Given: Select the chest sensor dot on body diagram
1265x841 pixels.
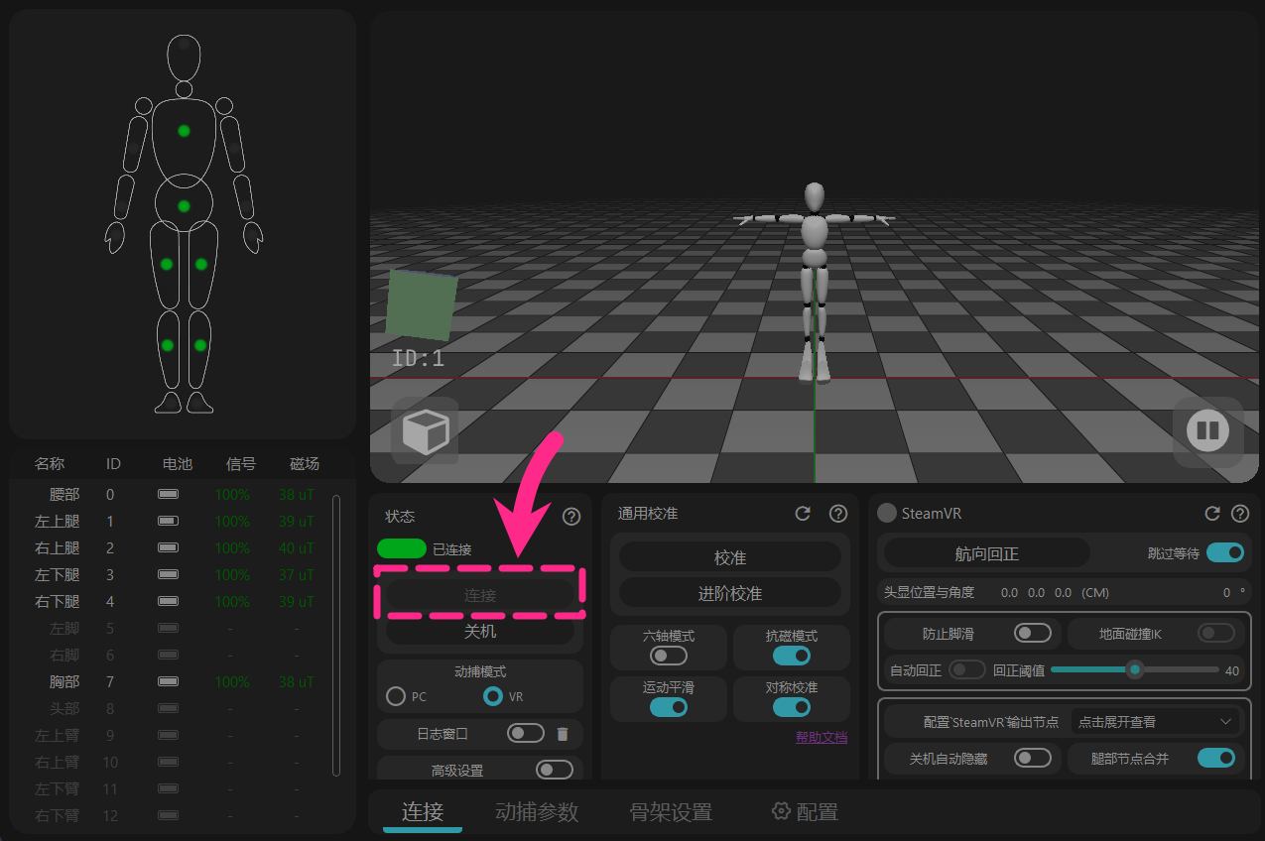Looking at the screenshot, I should coord(184,131).
